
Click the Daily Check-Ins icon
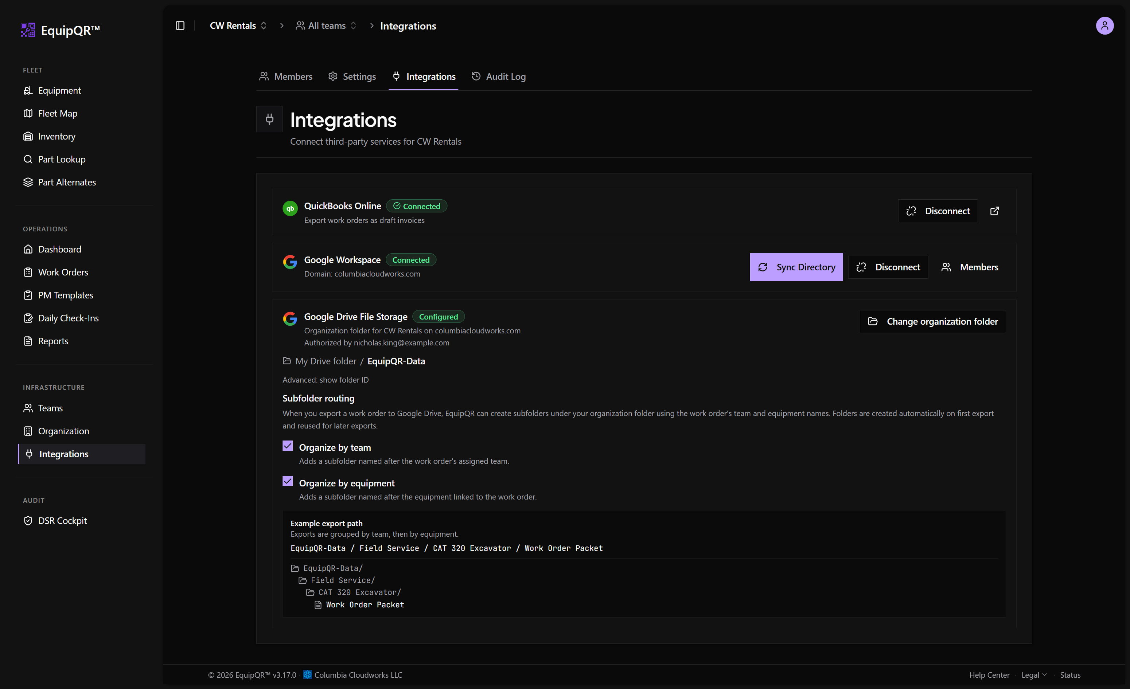click(x=28, y=318)
